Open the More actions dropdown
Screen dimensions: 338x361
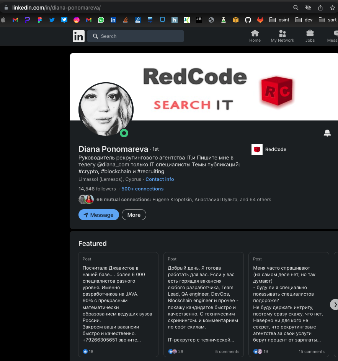point(134,215)
